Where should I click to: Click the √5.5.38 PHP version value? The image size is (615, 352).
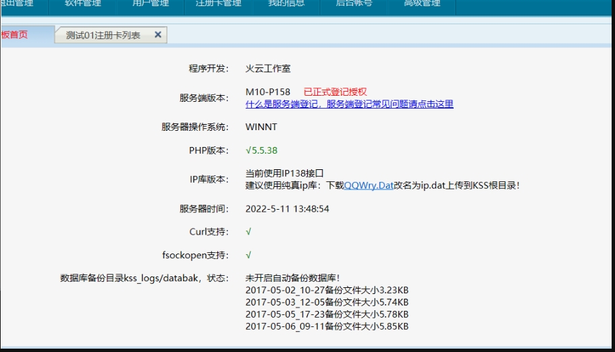(x=261, y=150)
